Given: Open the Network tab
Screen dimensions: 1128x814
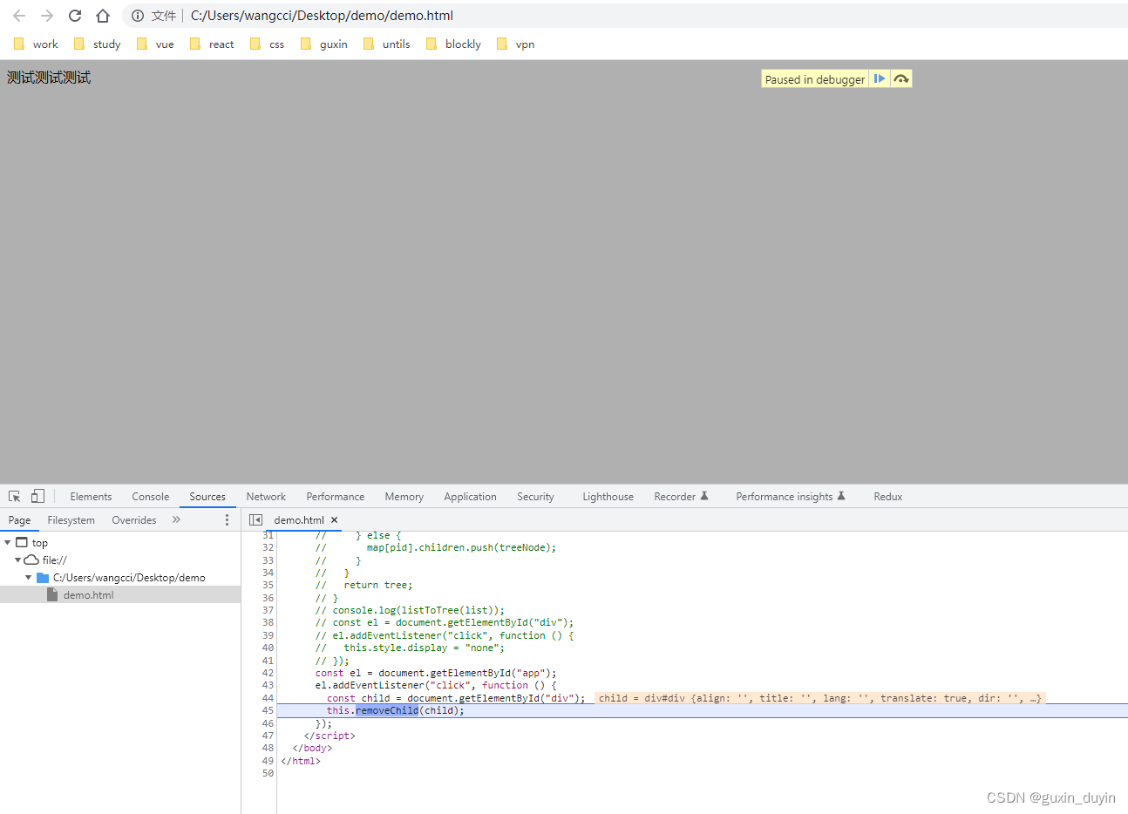Looking at the screenshot, I should tap(266, 497).
